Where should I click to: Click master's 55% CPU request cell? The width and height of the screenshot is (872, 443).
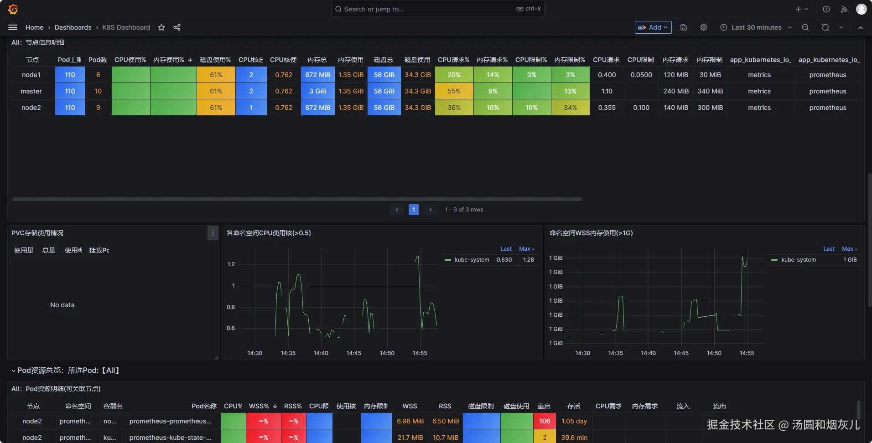454,91
